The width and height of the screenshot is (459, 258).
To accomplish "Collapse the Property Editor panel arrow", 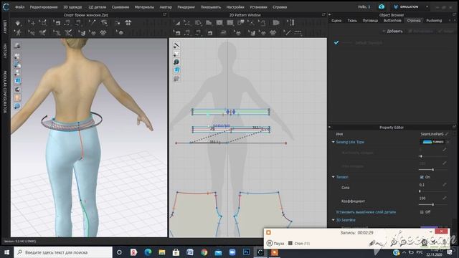I will coord(330,128).
